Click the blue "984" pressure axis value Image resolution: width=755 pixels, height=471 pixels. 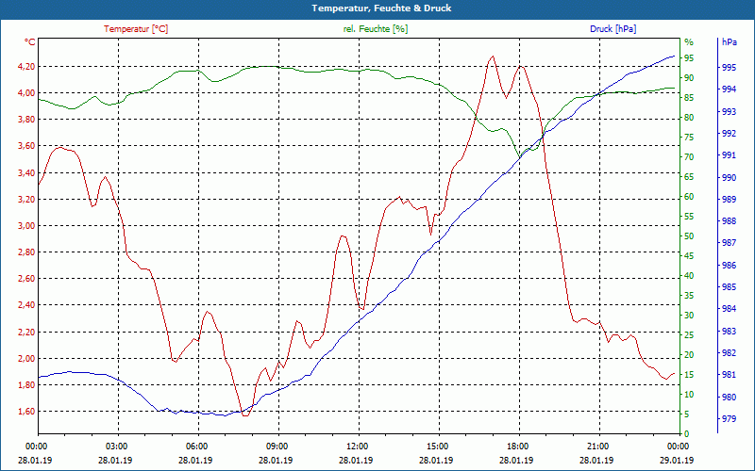[729, 309]
